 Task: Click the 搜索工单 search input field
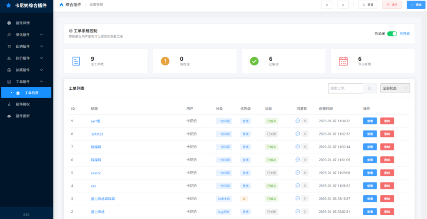tap(346, 88)
